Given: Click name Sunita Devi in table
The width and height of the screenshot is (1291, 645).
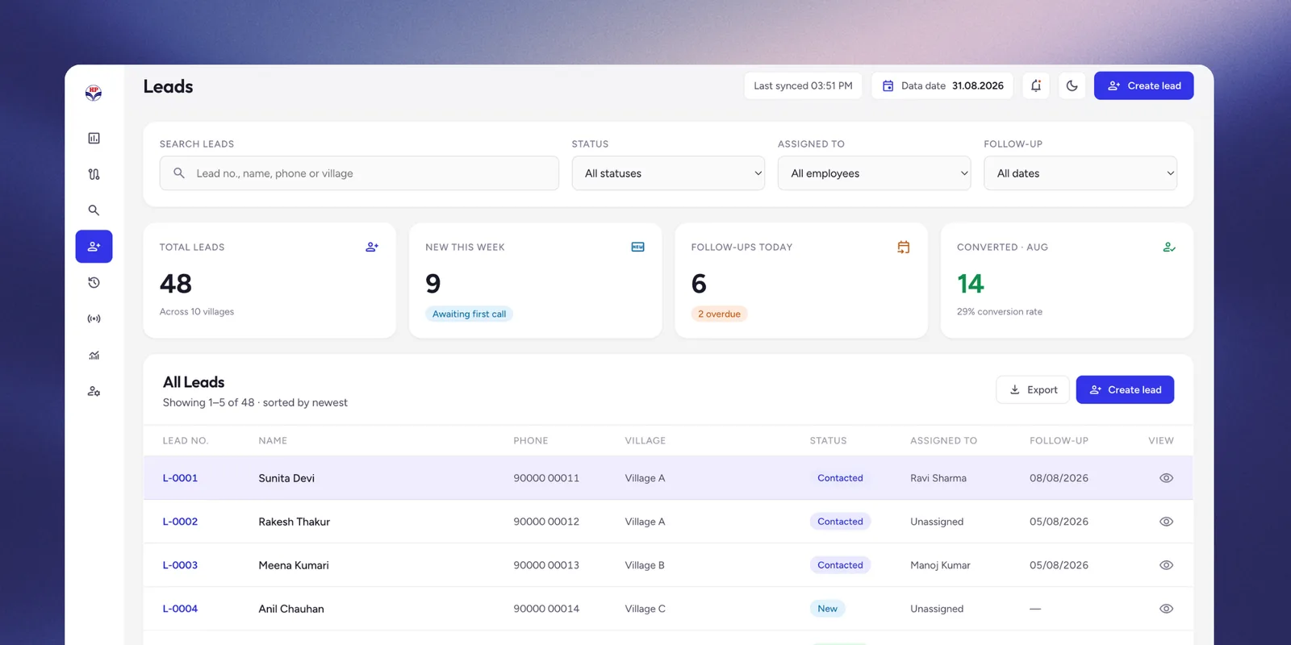Looking at the screenshot, I should [286, 478].
